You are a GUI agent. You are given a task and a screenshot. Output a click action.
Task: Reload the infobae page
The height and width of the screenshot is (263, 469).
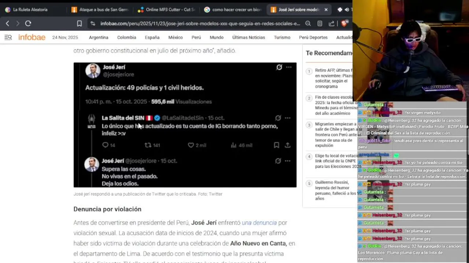pyautogui.click(x=28, y=23)
